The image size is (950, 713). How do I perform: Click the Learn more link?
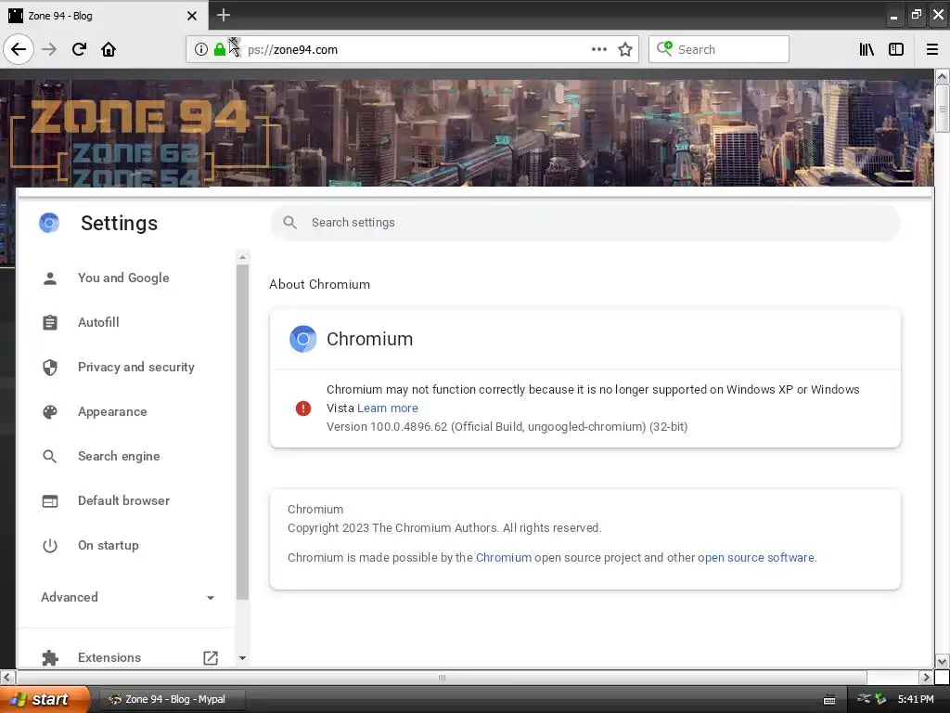click(388, 408)
